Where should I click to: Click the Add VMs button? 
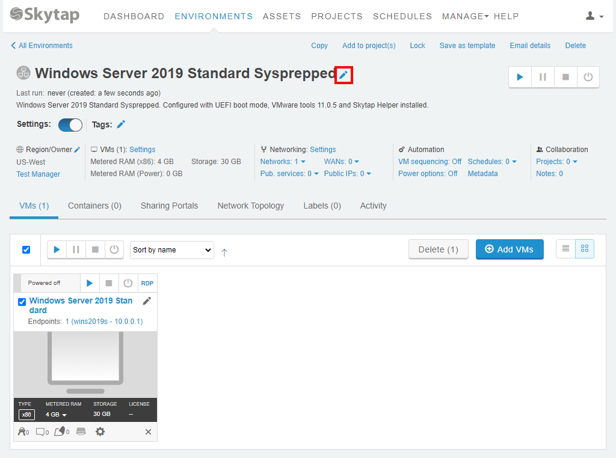[x=510, y=249]
